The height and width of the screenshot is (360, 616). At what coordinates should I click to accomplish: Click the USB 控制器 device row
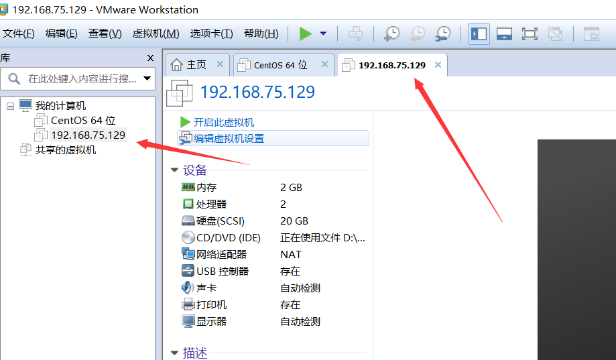(x=273, y=272)
